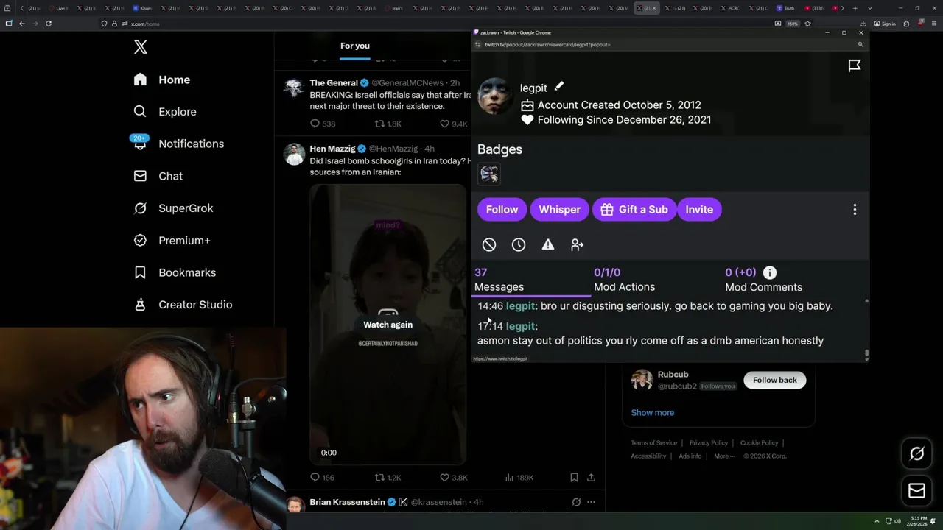Switch to the Mod Comments tab
The width and height of the screenshot is (943, 530).
pos(763,280)
